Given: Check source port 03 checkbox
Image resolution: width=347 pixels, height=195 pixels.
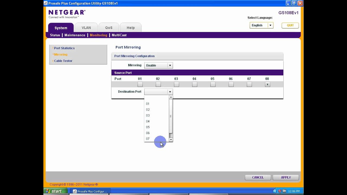Looking at the screenshot, I should pyautogui.click(x=176, y=84).
